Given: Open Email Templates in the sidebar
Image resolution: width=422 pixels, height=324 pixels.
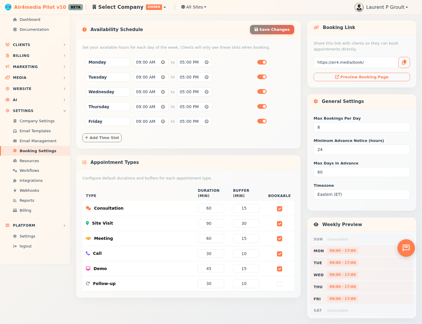Looking at the screenshot, I should [x=35, y=131].
